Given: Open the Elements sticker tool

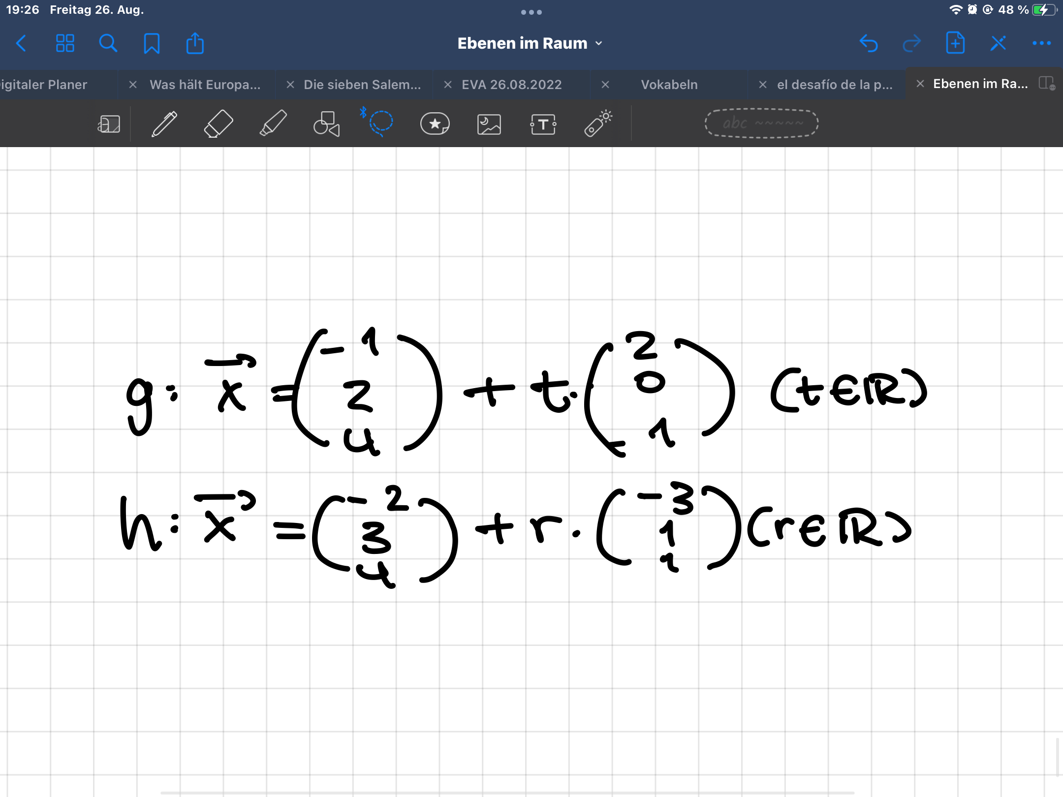Looking at the screenshot, I should (435, 123).
